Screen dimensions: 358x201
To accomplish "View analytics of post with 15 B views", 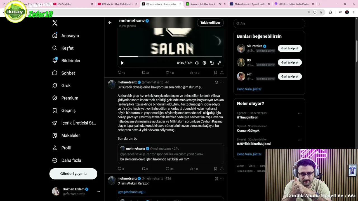I will click(x=194, y=73).
